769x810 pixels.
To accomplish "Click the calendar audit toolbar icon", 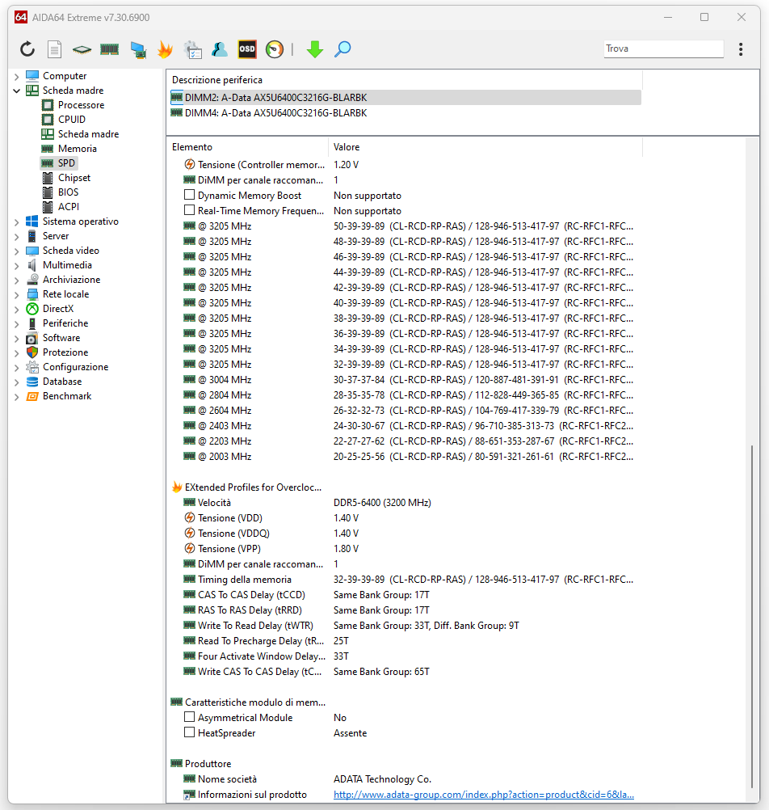I will (192, 49).
